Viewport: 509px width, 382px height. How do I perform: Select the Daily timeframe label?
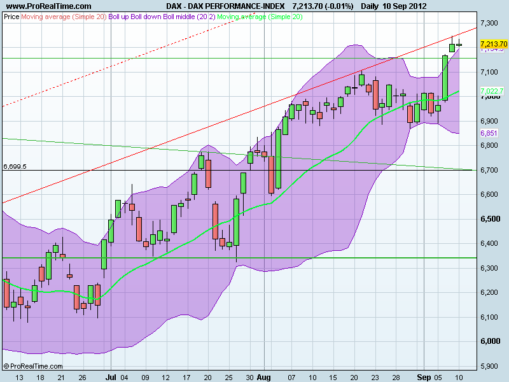coord(370,6)
